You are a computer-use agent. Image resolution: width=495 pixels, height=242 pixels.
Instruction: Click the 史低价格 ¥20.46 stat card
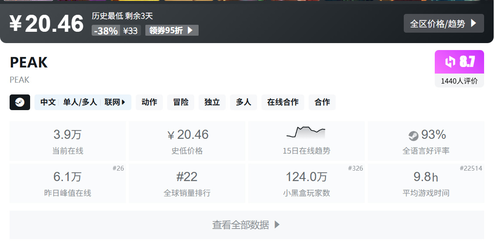pyautogui.click(x=187, y=141)
